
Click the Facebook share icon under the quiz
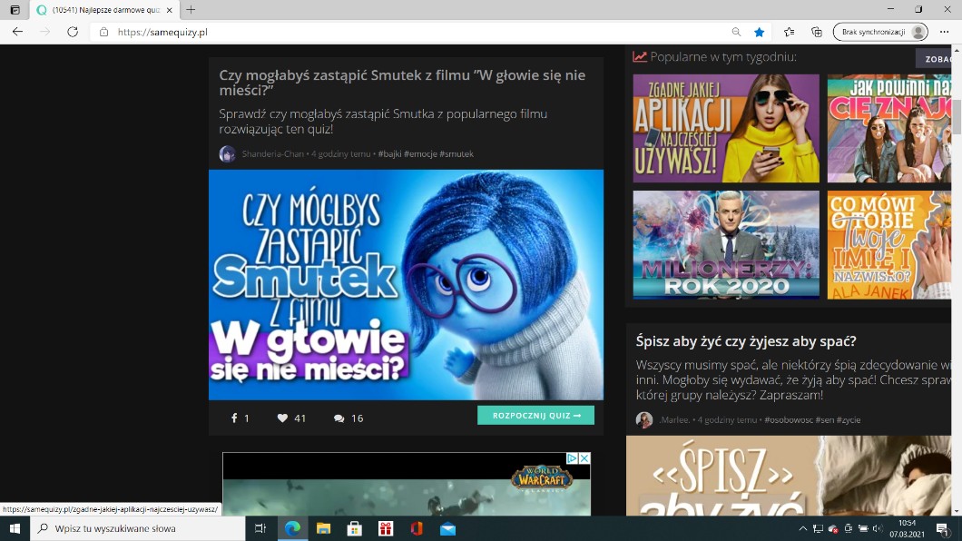pos(234,418)
